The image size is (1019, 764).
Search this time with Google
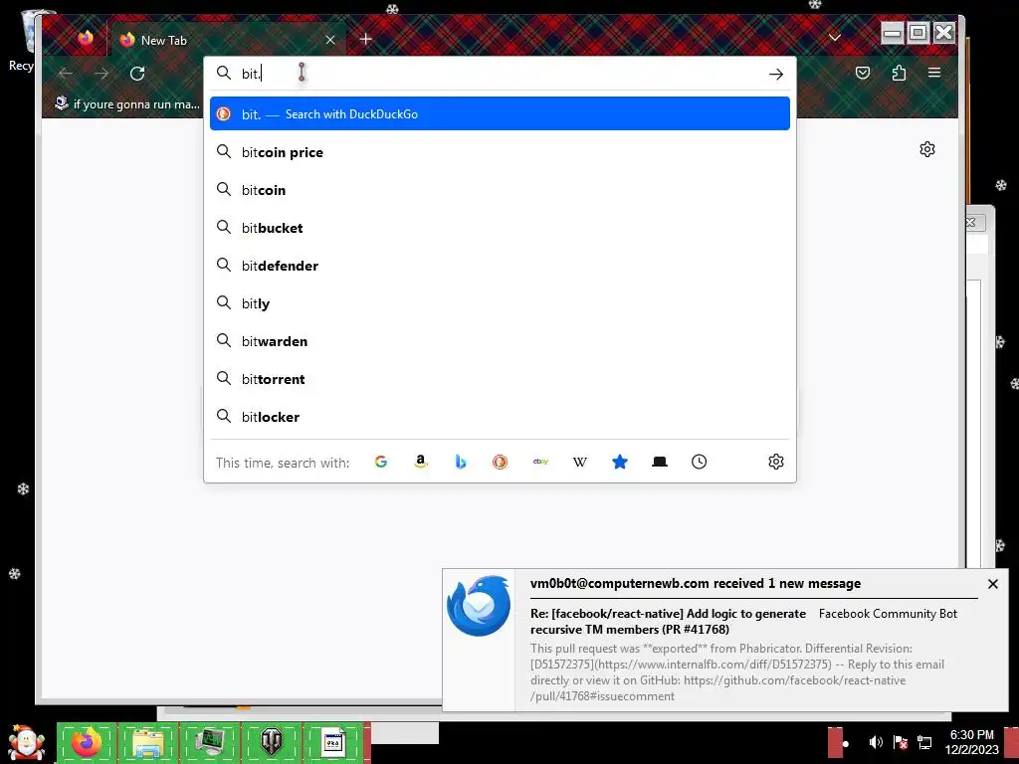(x=381, y=462)
